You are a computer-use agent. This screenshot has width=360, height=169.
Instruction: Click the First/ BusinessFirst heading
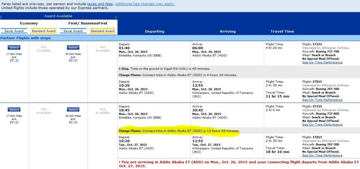tap(88, 24)
